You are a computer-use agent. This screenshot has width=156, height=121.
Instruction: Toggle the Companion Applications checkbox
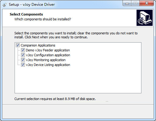point(18,45)
